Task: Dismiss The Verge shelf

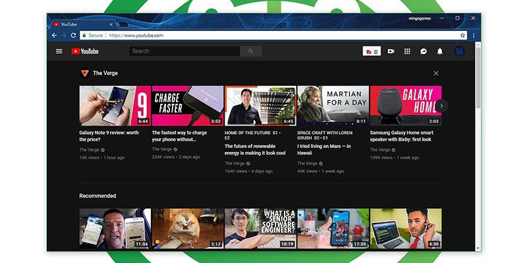Action: 436,74
